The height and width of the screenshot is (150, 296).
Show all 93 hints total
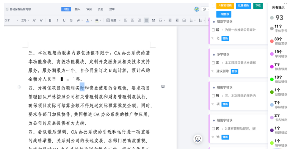277,18
